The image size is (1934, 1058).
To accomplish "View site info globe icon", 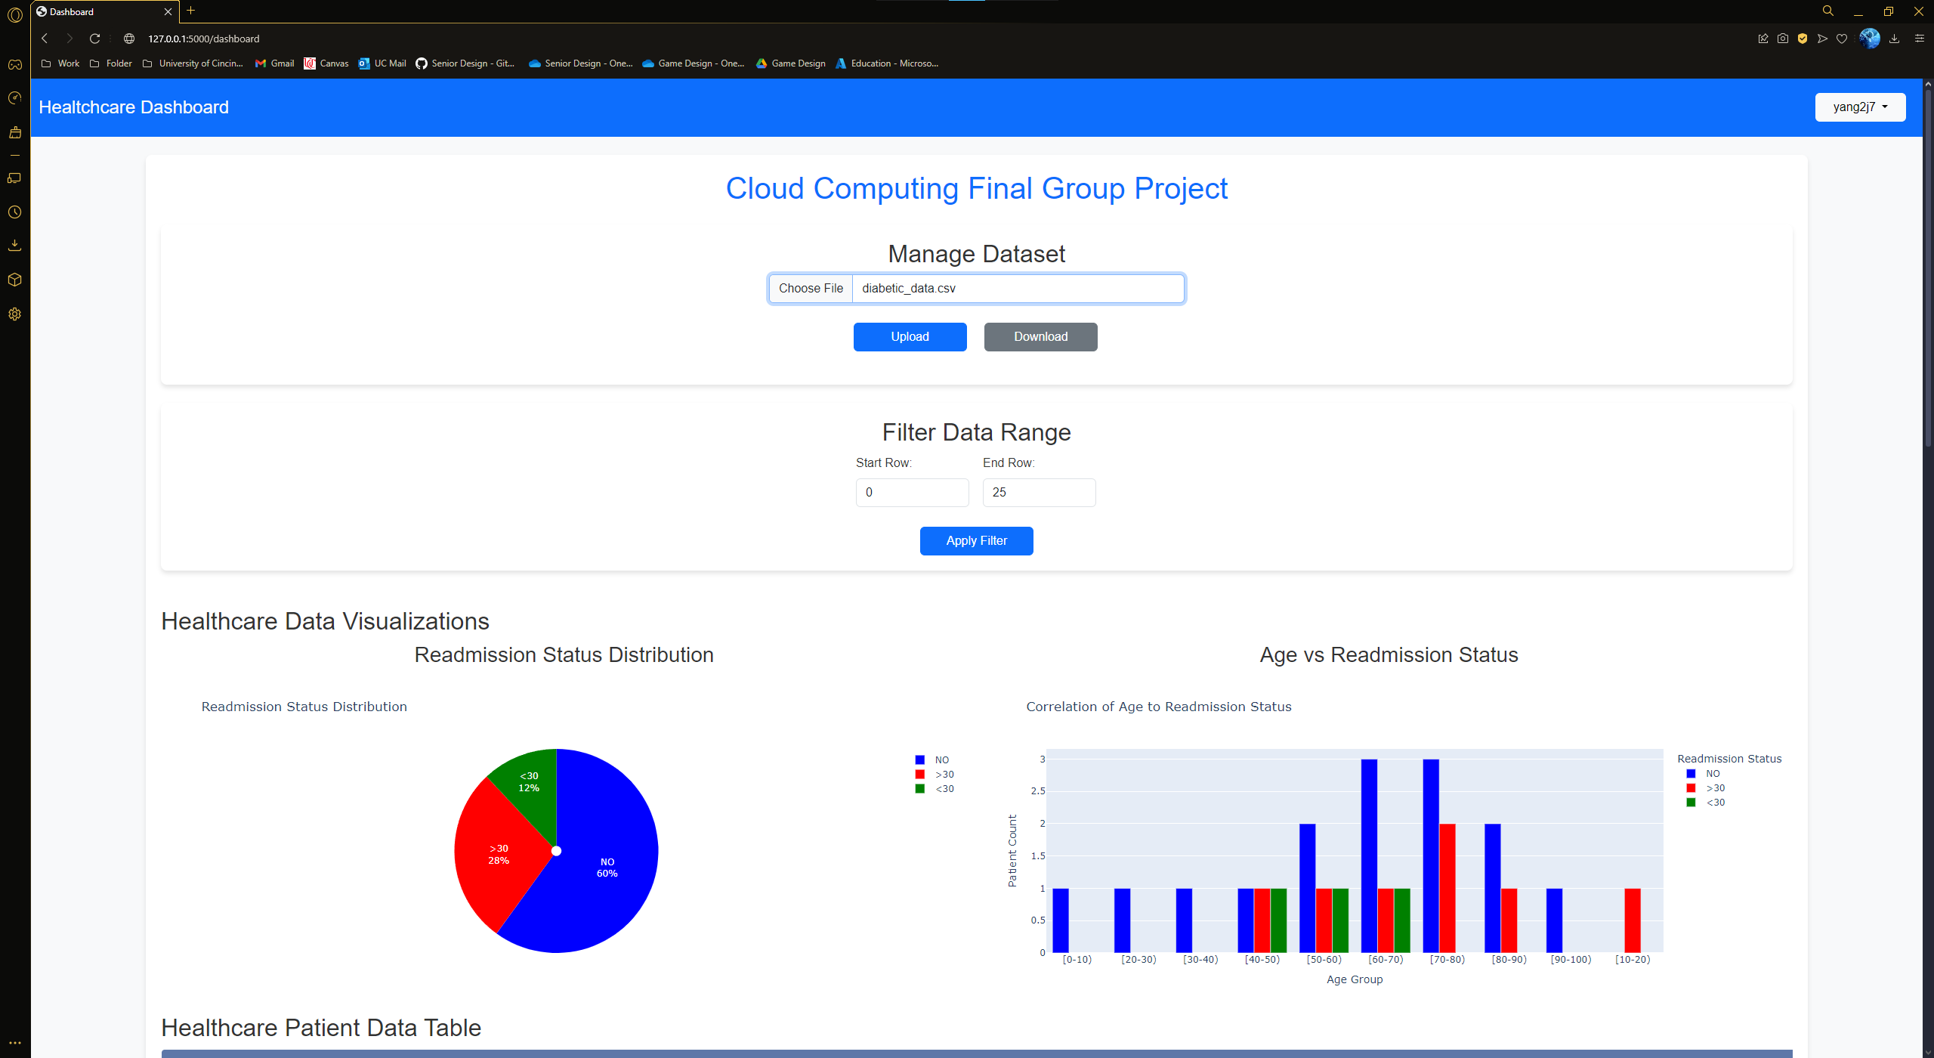I will point(129,39).
